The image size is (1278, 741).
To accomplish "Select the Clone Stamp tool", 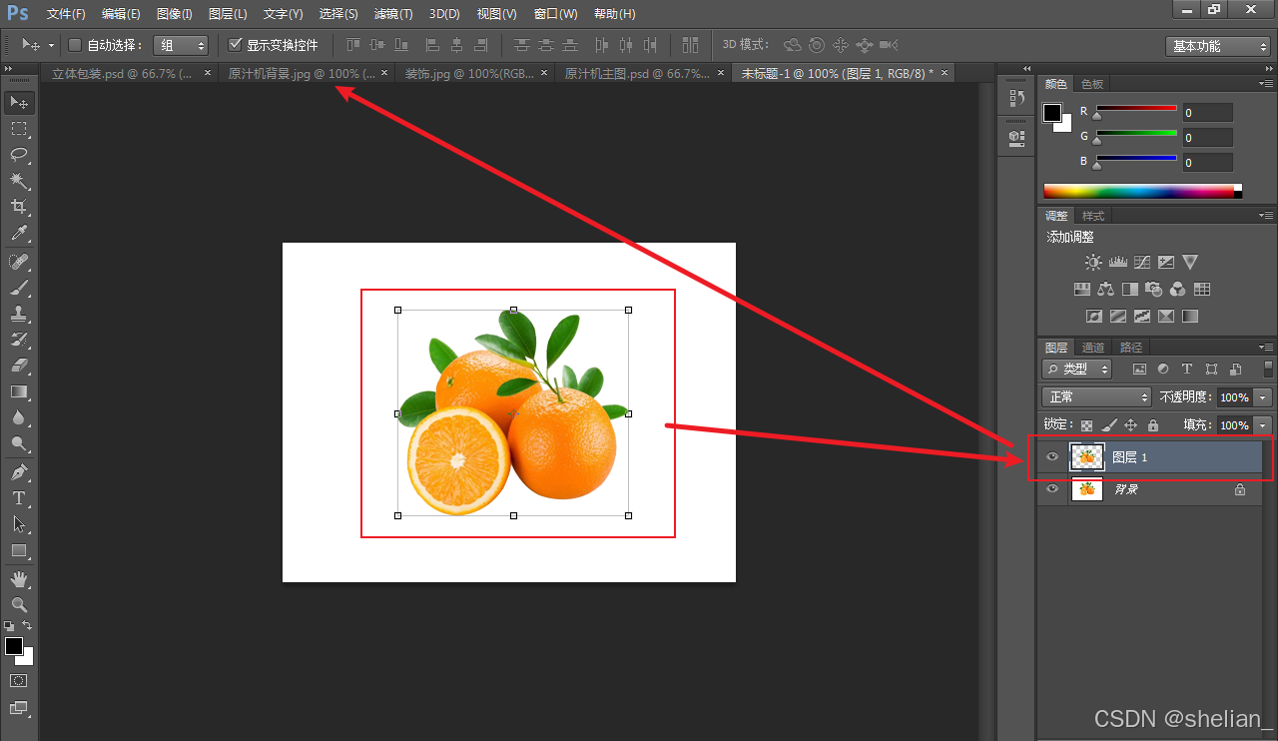I will [x=19, y=314].
